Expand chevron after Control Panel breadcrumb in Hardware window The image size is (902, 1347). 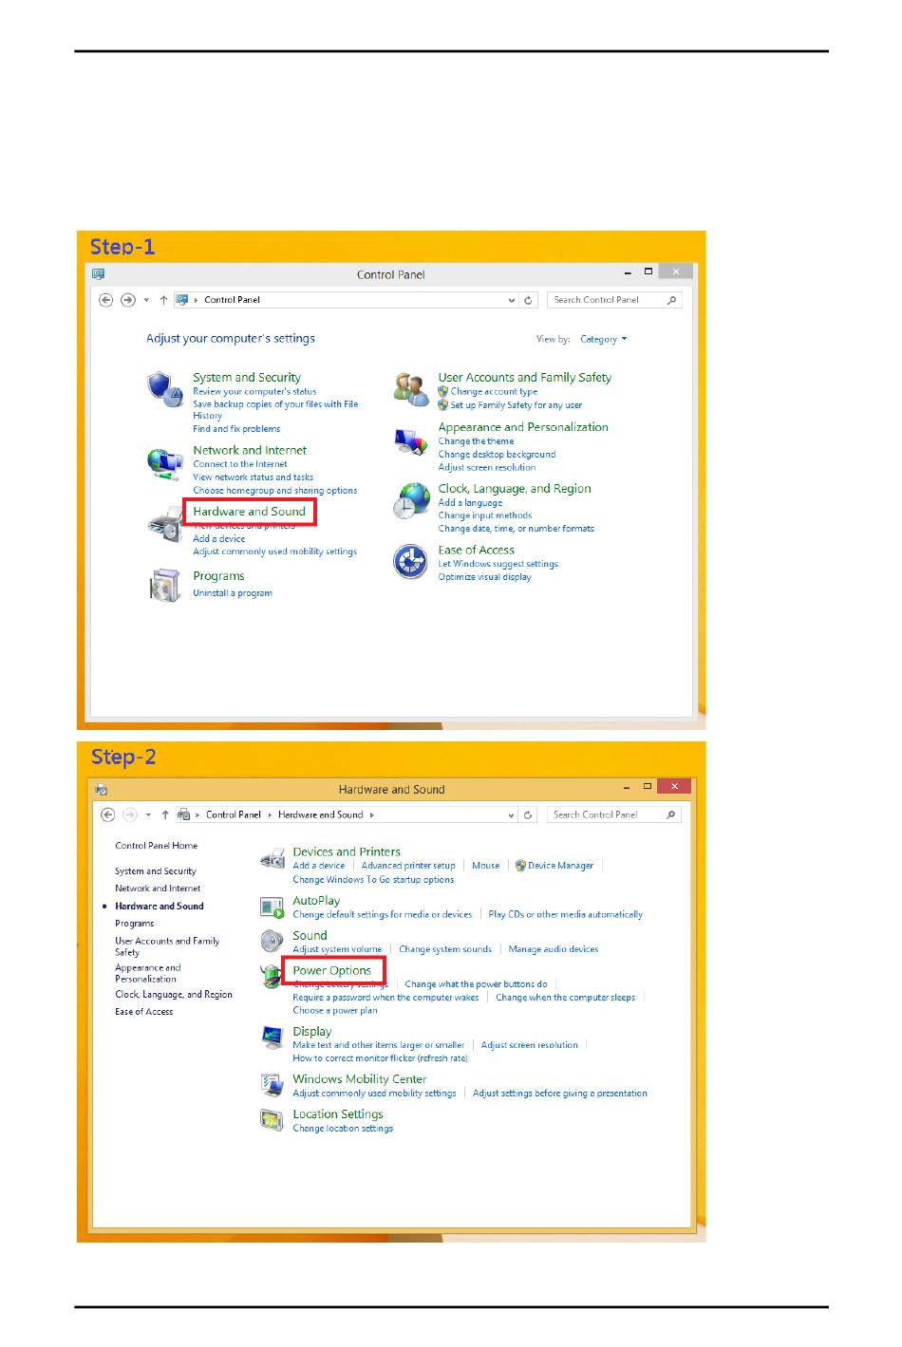[270, 814]
